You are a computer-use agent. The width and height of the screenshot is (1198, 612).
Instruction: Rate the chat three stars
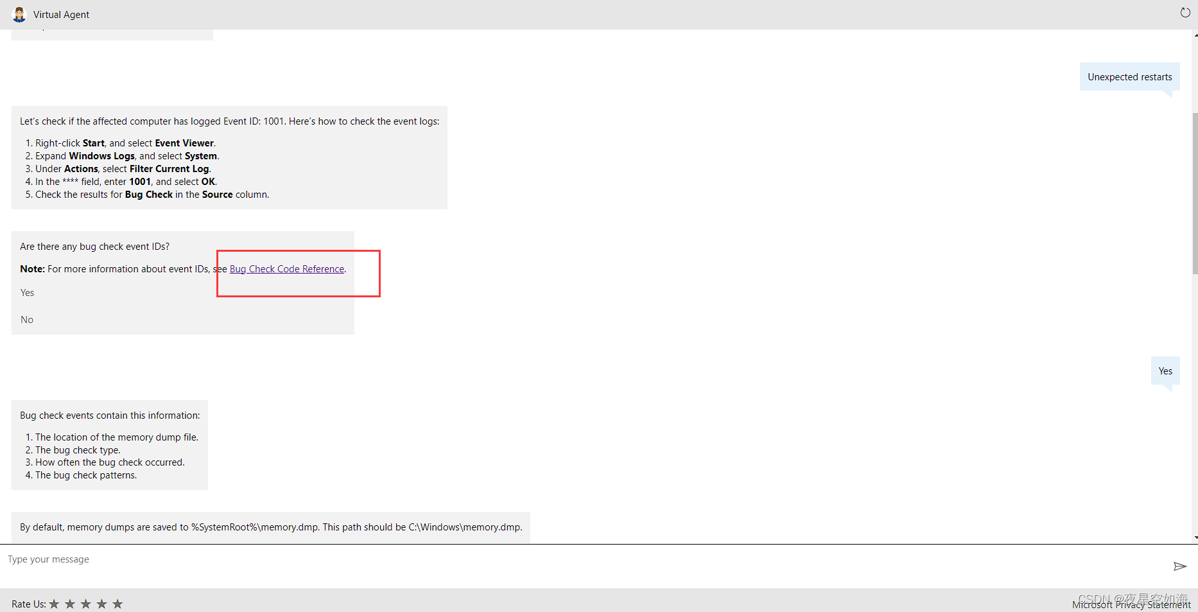85,604
